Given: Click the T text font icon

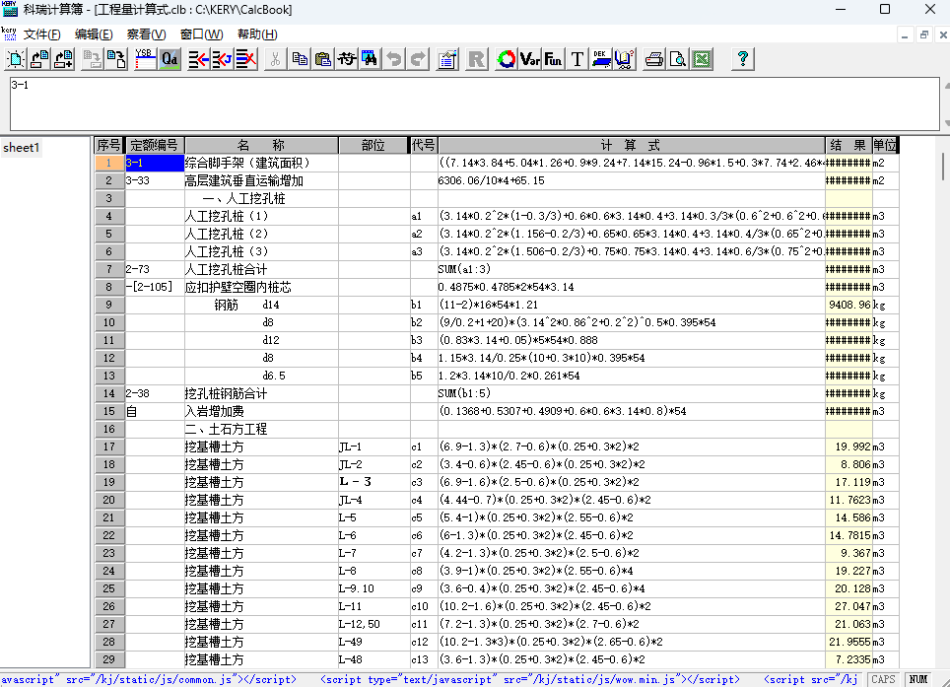Looking at the screenshot, I should pos(577,59).
